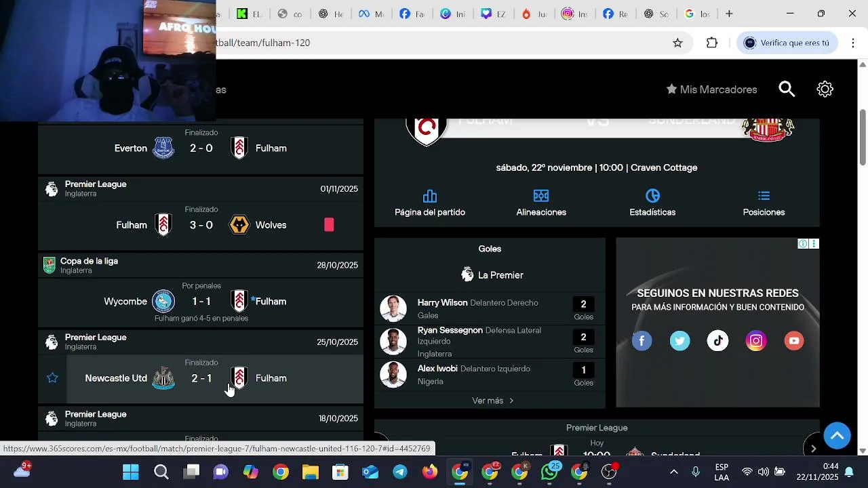
Task: Open Ryan Sessegnon player row
Action: pos(490,342)
